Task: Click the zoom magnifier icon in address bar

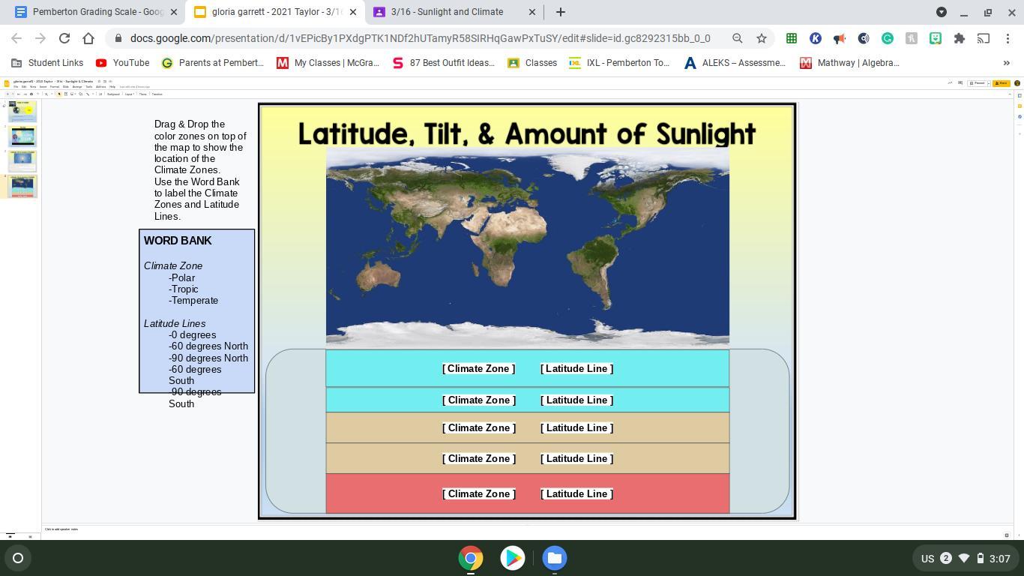Action: (x=738, y=38)
